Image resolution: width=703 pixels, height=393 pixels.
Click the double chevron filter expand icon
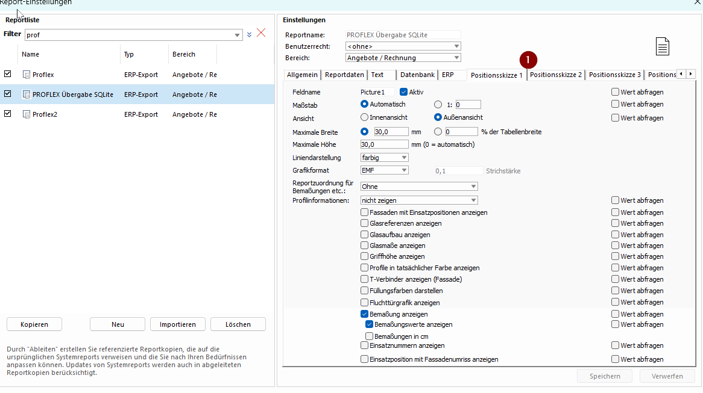pos(249,35)
